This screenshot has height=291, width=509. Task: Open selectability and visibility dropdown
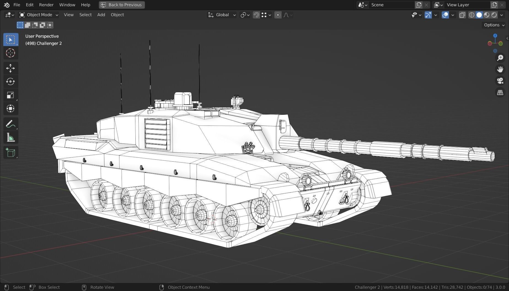(416, 15)
